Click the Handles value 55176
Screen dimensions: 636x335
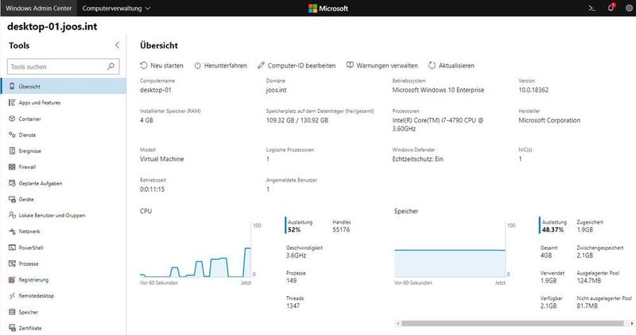point(341,230)
